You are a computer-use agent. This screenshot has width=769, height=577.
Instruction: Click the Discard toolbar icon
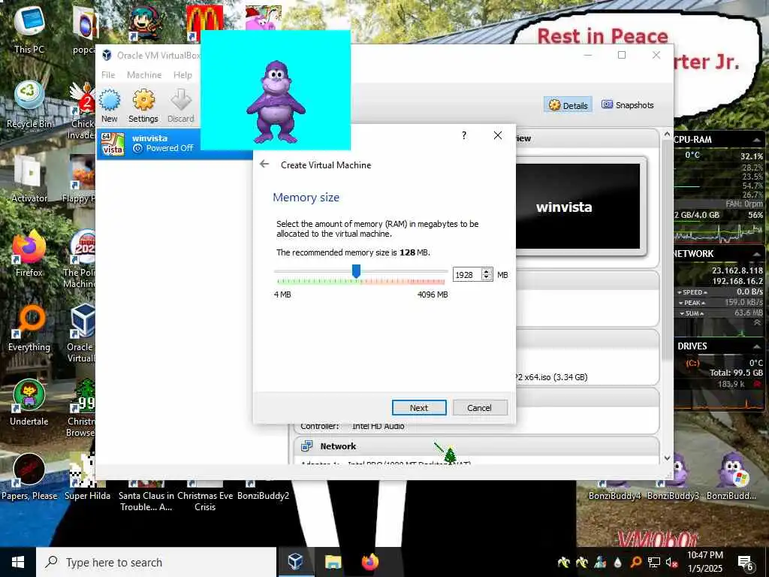(180, 105)
